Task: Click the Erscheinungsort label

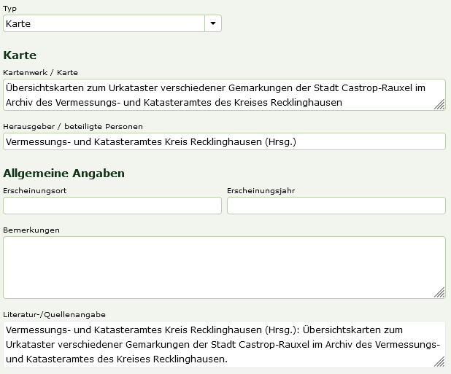Action: [x=35, y=191]
